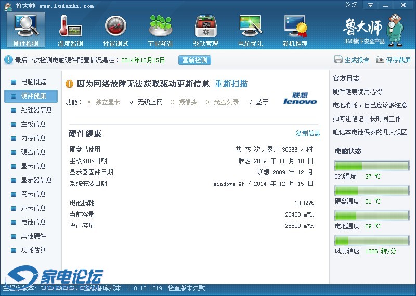Click the 摄像头 feature indicator

point(184,102)
